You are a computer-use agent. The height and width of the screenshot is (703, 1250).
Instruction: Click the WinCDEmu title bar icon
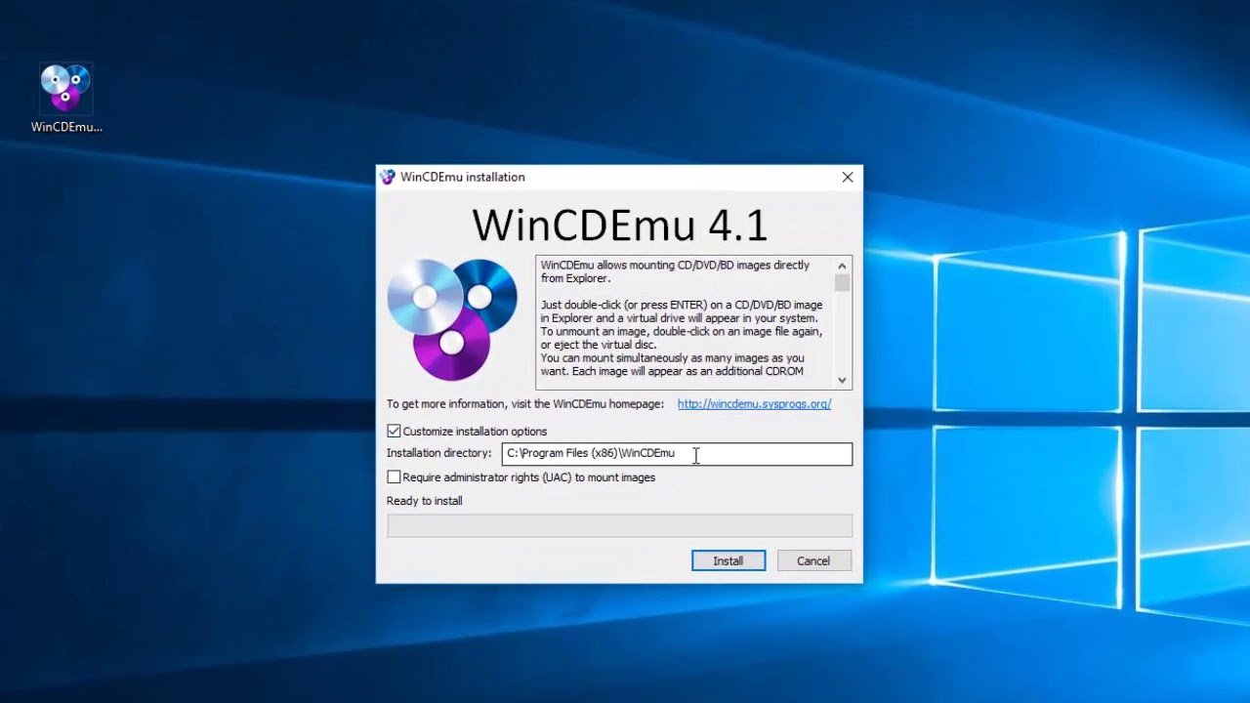[x=388, y=177]
